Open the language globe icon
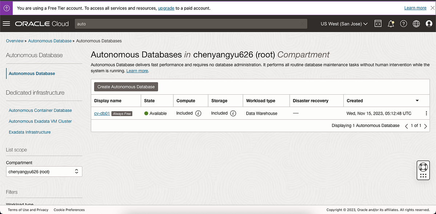Viewport: 436px width, 214px height. pyautogui.click(x=416, y=24)
